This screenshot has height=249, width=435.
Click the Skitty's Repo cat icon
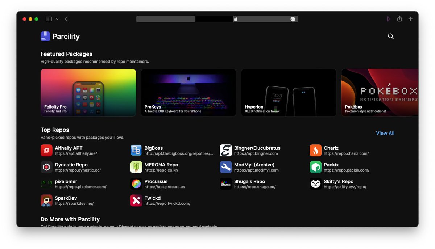click(x=316, y=184)
